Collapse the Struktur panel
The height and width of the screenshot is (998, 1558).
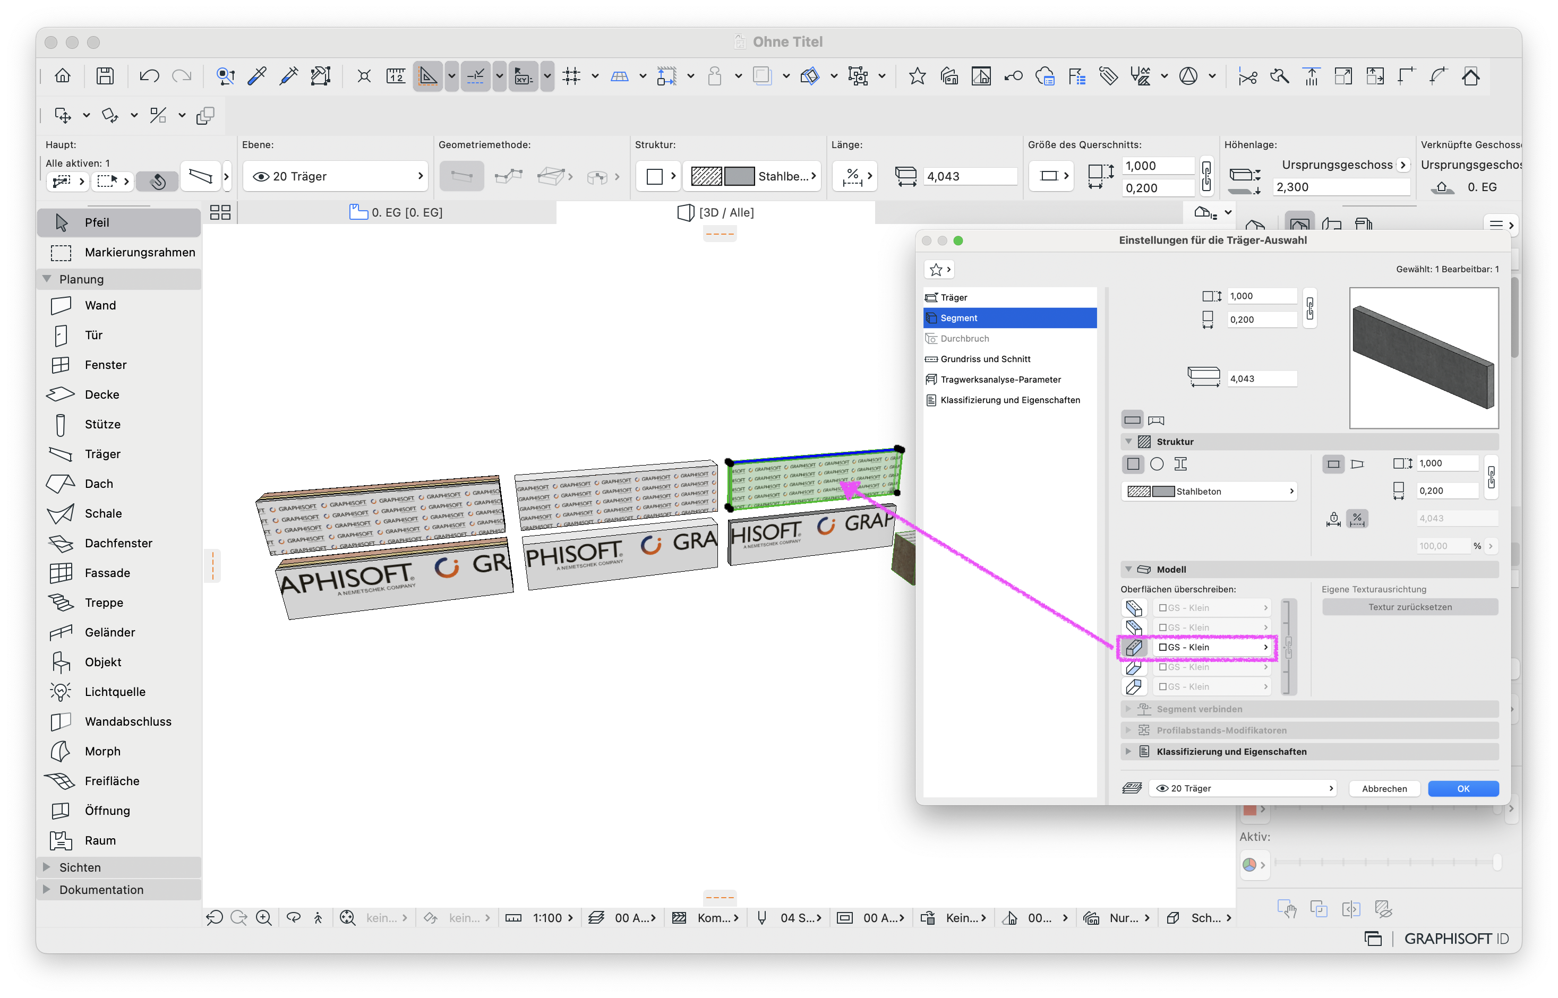click(x=1128, y=442)
